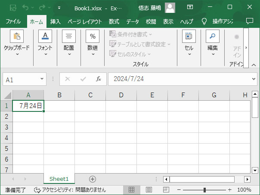Open テーブルとして書式設定 menu
The height and width of the screenshot is (195, 260).
pos(140,44)
